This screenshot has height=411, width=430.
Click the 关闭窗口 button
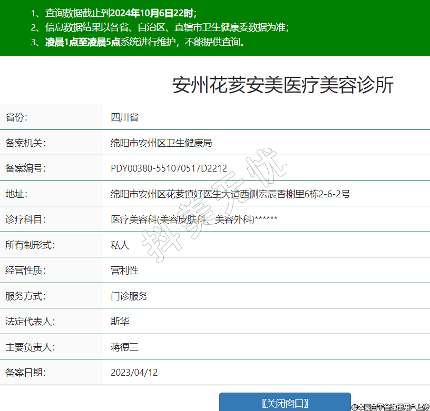click(285, 403)
